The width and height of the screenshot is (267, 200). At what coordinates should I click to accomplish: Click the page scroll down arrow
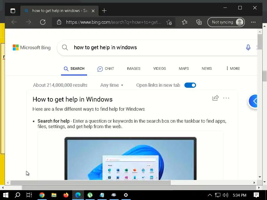[260, 177]
